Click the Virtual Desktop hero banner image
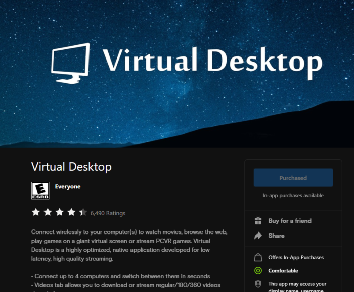354x292 pixels. pyautogui.click(x=177, y=74)
